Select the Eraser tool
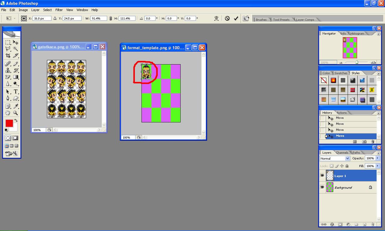The width and height of the screenshot is (385, 231). 8,77
